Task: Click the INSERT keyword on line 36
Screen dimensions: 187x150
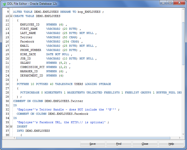Action: click(x=22, y=126)
